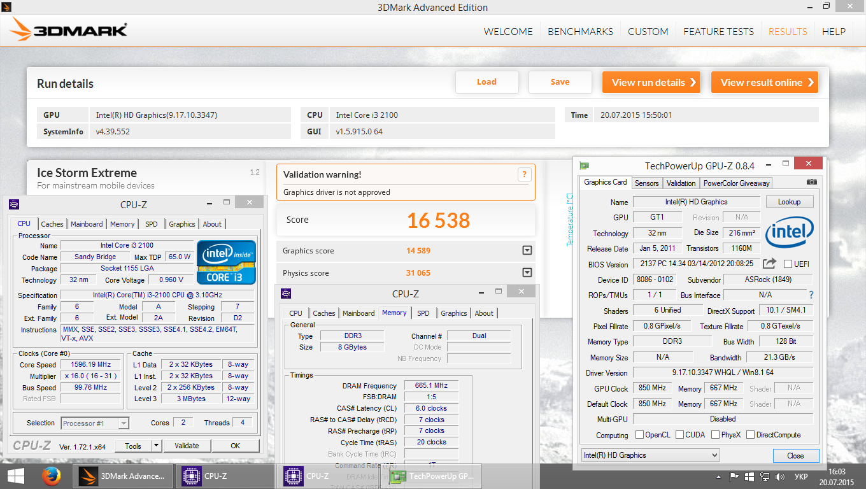Open validation warning help question mark
This screenshot has height=489, width=866.
pos(524,174)
